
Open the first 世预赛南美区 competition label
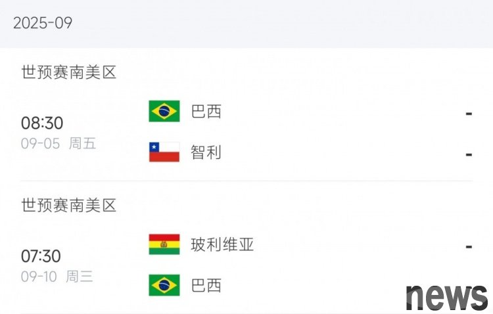pyautogui.click(x=69, y=72)
